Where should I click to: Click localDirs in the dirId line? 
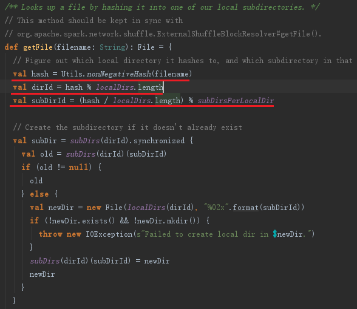tap(115, 87)
